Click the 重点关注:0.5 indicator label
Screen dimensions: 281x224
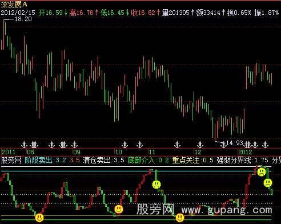click(x=193, y=160)
